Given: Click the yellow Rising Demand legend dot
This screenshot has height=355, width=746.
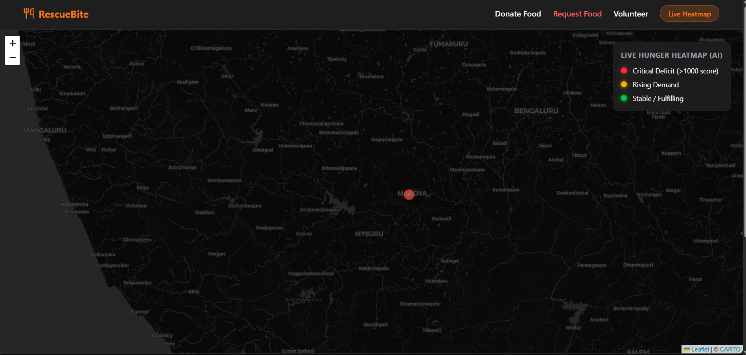Looking at the screenshot, I should point(624,84).
